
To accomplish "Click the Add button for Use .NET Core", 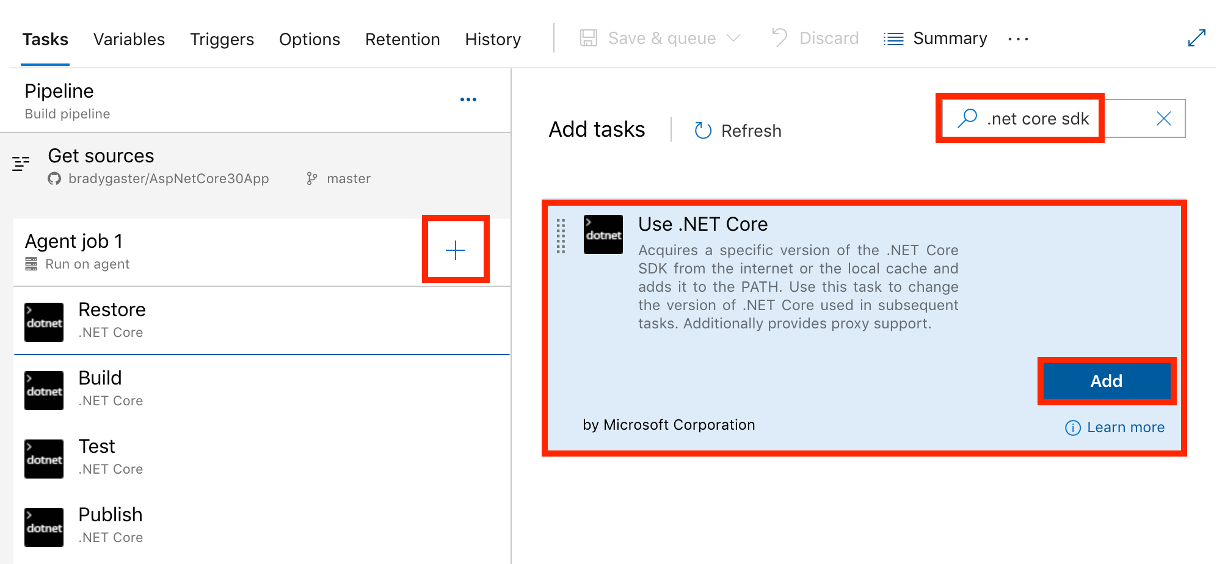I will pyautogui.click(x=1106, y=381).
